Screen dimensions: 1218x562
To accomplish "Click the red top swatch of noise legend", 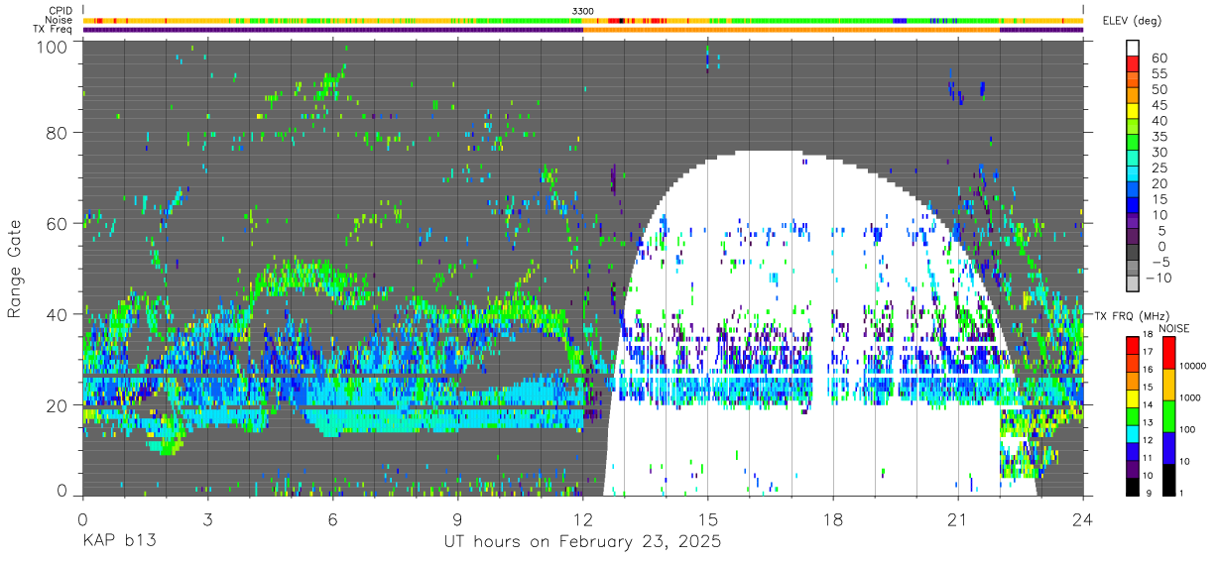I will [1168, 352].
